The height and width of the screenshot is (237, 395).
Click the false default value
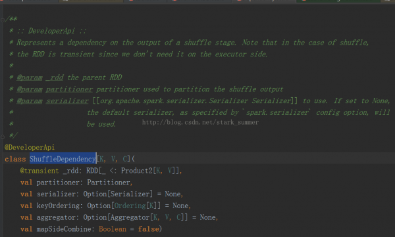(x=149, y=229)
